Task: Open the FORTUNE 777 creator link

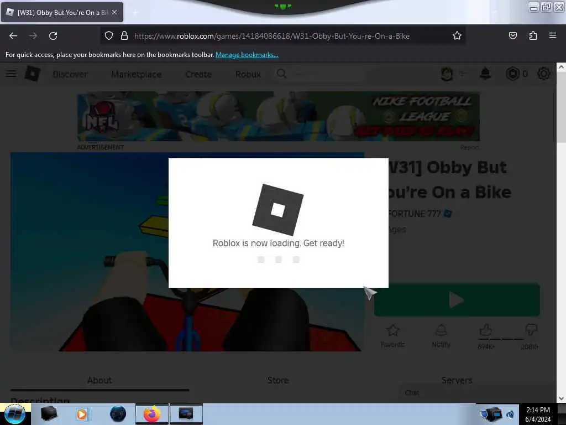Action: [x=415, y=214]
